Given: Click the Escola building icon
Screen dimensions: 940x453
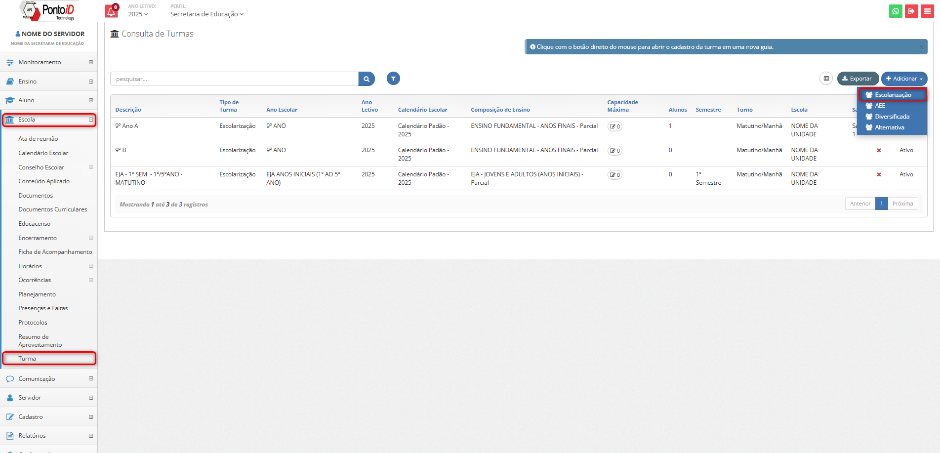Looking at the screenshot, I should (10, 120).
